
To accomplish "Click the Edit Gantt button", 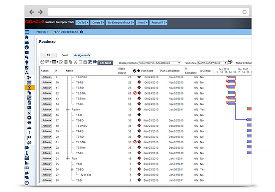I will (x=105, y=63).
